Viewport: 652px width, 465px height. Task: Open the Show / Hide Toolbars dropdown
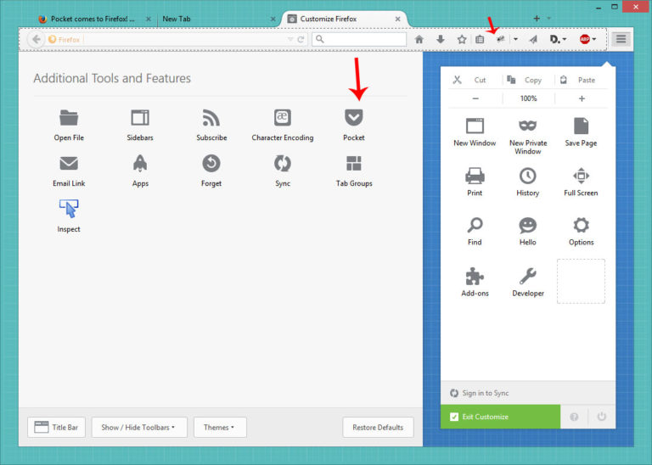point(139,427)
